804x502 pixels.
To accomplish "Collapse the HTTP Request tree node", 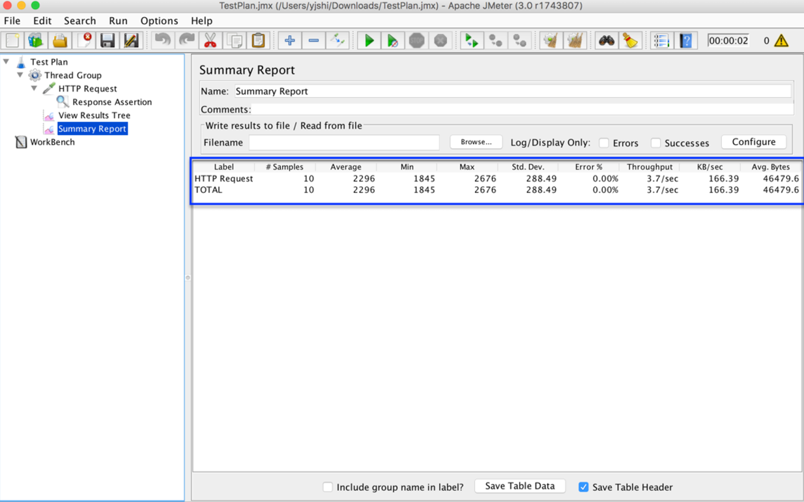I will click(x=34, y=89).
